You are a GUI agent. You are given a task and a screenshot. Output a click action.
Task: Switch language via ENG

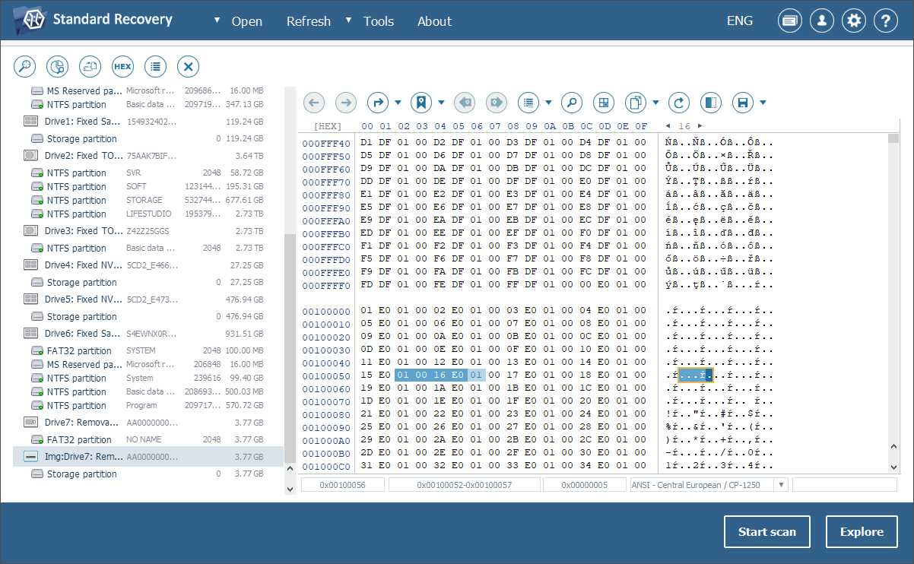[x=740, y=21]
